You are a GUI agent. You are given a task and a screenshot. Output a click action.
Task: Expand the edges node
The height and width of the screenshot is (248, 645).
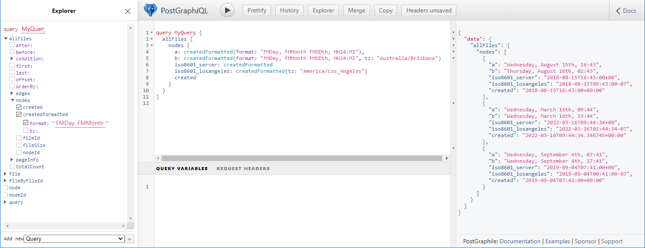point(12,93)
